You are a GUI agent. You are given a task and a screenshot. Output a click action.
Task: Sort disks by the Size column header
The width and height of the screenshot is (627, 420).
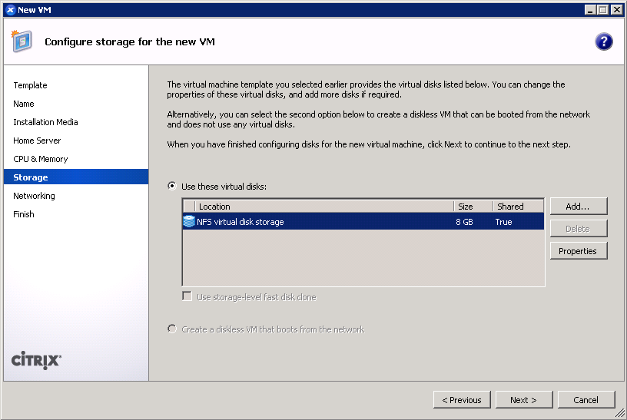473,207
